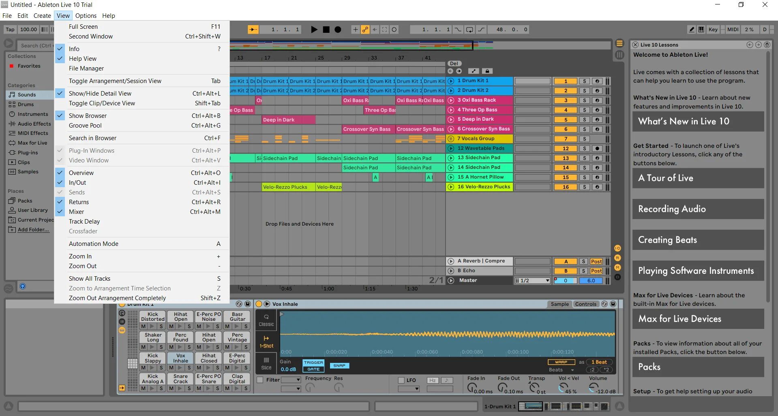
Task: Open the Beats warp mode dropdown
Action: [562, 370]
